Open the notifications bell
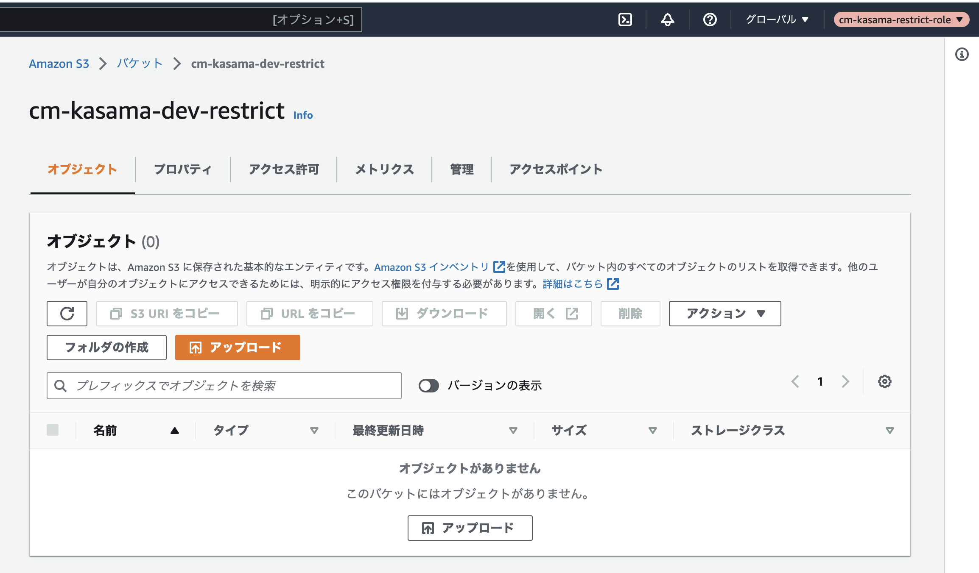The width and height of the screenshot is (979, 573). coord(668,19)
